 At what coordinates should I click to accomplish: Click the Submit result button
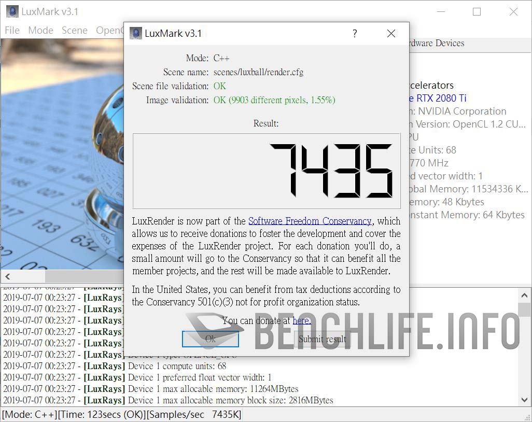tap(323, 339)
